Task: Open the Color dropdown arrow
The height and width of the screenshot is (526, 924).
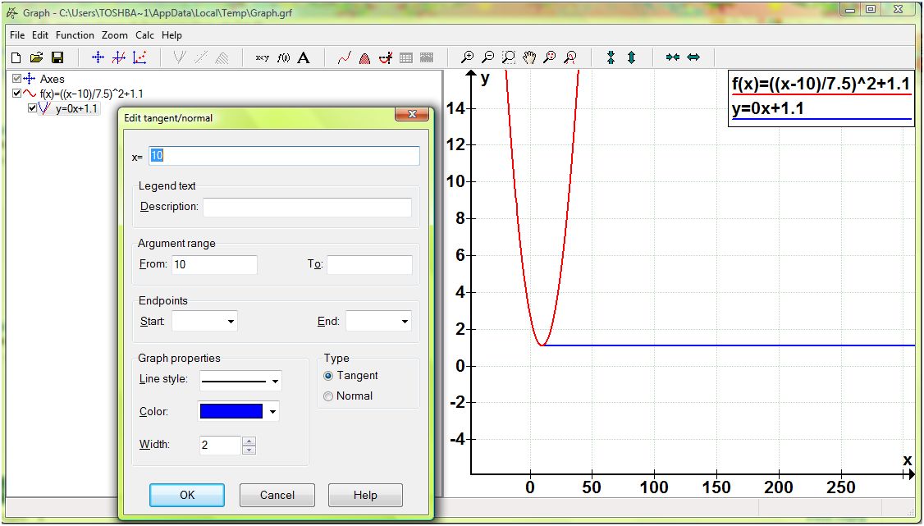Action: click(x=272, y=412)
